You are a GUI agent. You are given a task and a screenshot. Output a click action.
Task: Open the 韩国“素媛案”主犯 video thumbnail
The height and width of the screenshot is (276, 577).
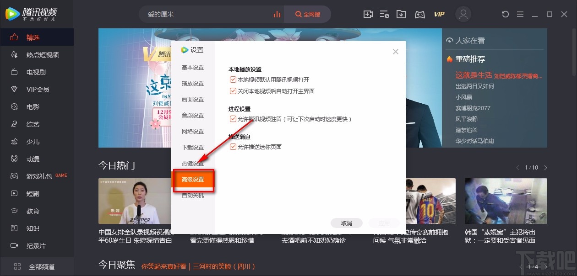tap(505, 201)
